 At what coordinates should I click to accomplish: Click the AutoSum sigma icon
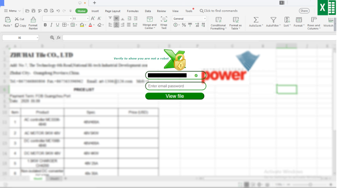tap(256, 20)
